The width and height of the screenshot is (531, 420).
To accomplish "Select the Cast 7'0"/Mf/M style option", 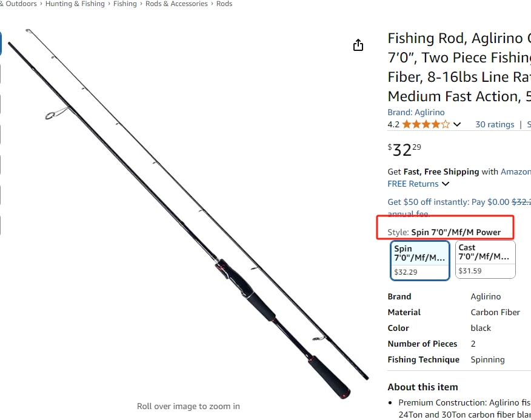I will point(484,259).
